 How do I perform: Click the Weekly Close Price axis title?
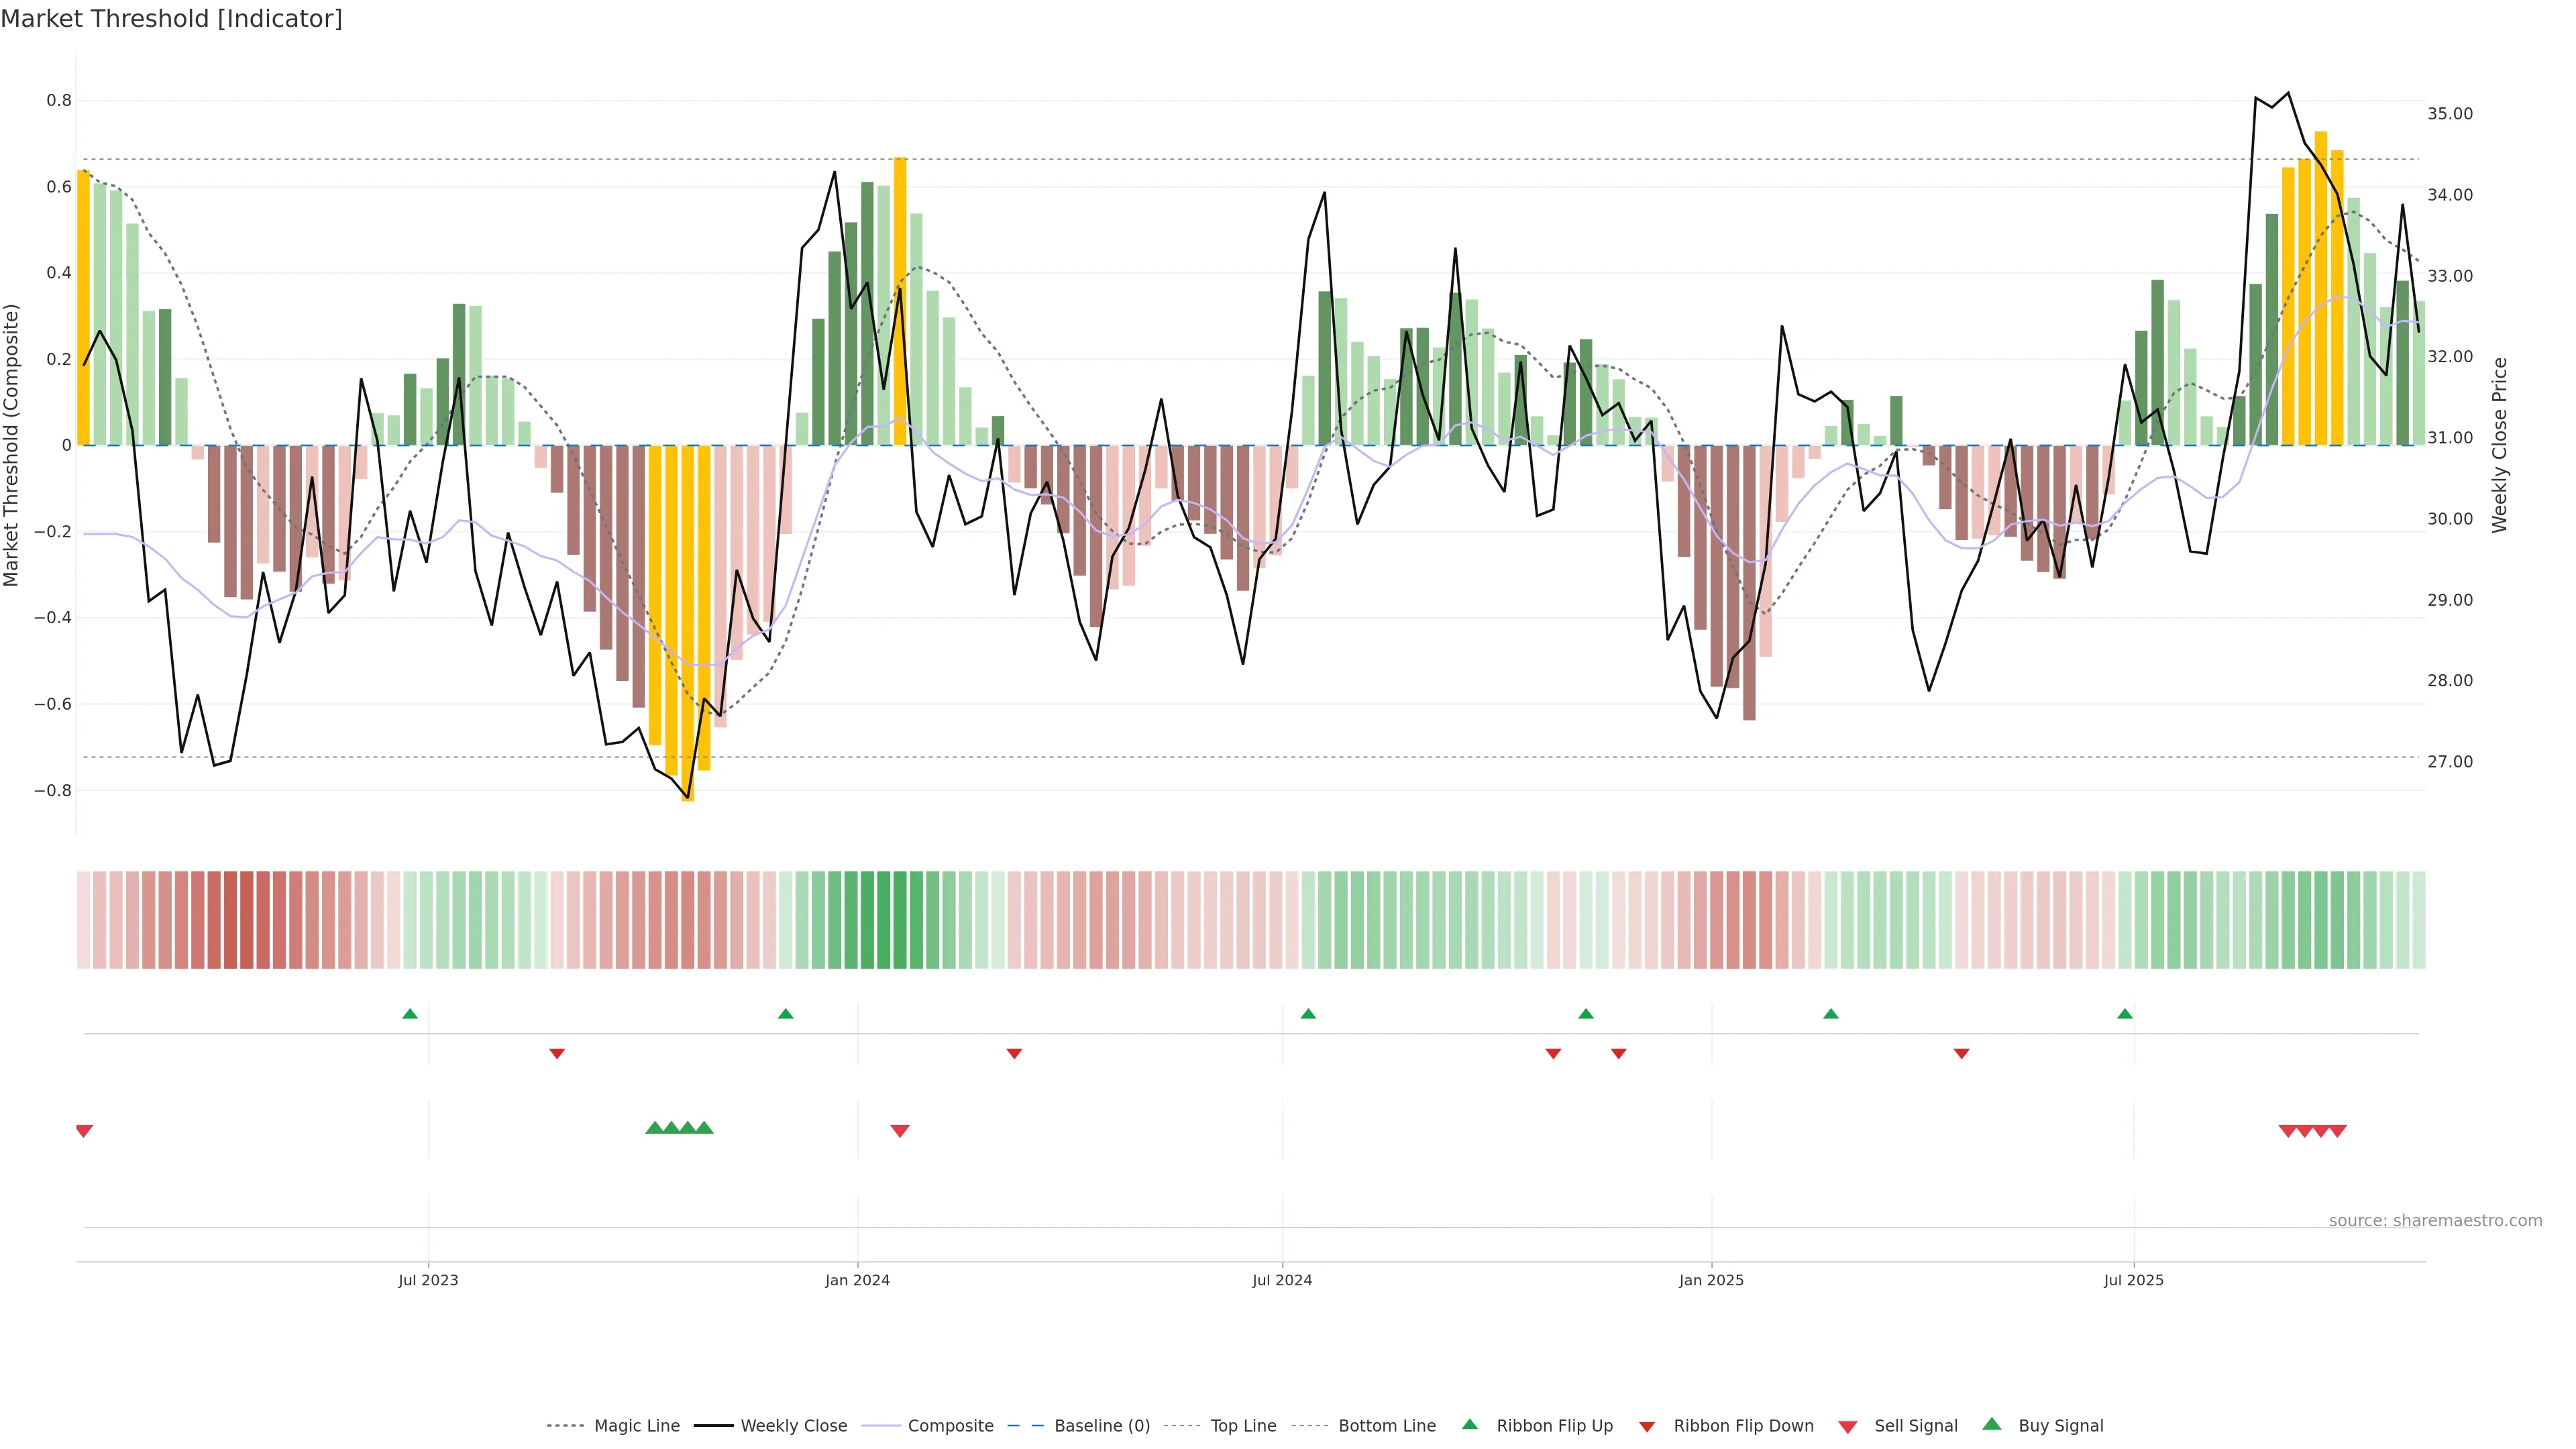(2499, 445)
